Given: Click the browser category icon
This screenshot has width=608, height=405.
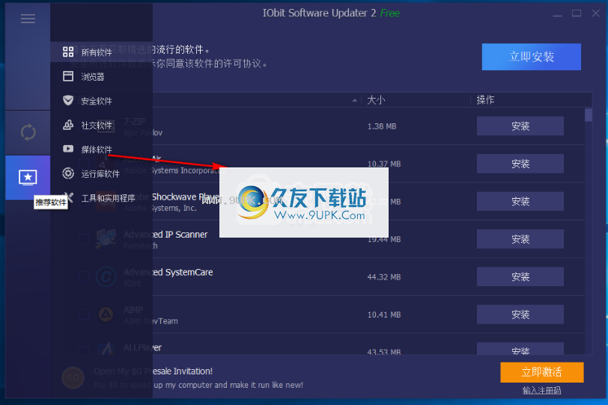Looking at the screenshot, I should click(x=68, y=76).
